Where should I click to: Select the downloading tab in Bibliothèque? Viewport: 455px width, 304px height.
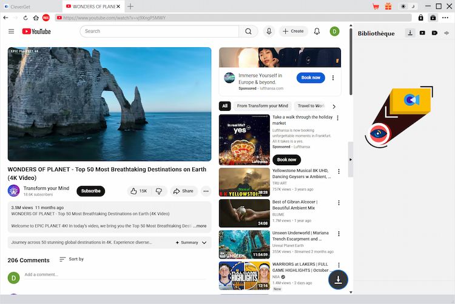[x=410, y=33]
